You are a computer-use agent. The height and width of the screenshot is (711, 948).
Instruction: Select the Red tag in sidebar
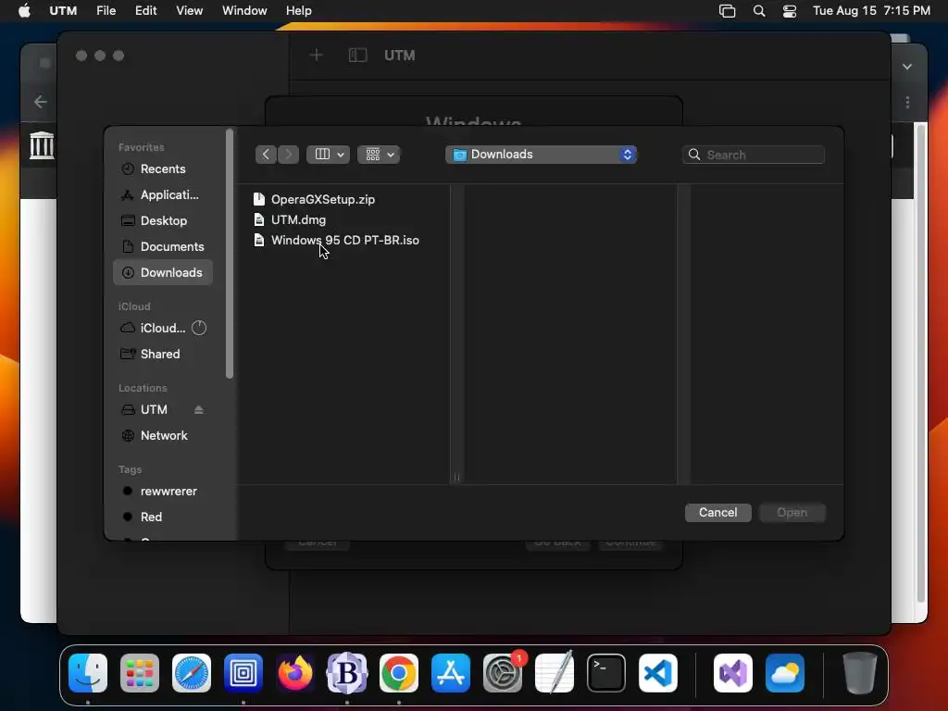[x=163, y=518]
